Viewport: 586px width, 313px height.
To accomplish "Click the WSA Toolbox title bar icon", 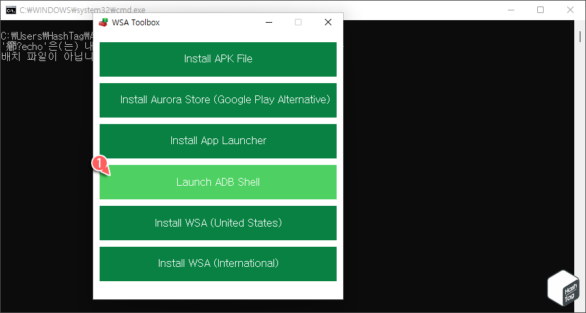I will [103, 22].
